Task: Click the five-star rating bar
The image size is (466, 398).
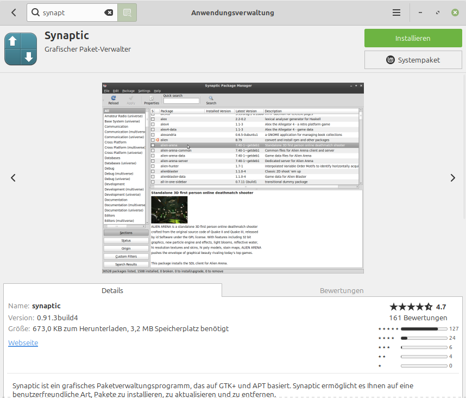Action: [424, 329]
